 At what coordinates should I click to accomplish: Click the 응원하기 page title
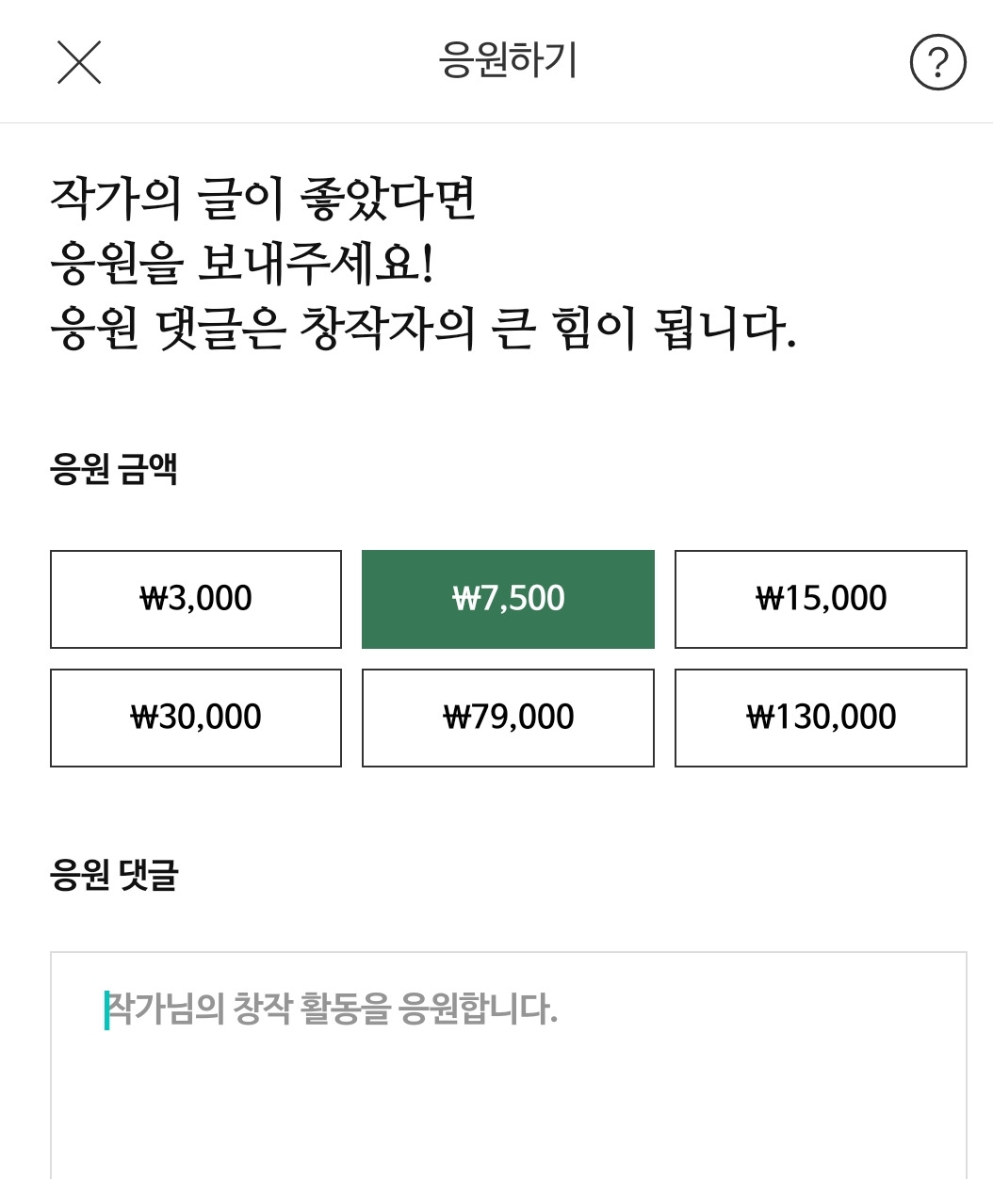point(508,61)
